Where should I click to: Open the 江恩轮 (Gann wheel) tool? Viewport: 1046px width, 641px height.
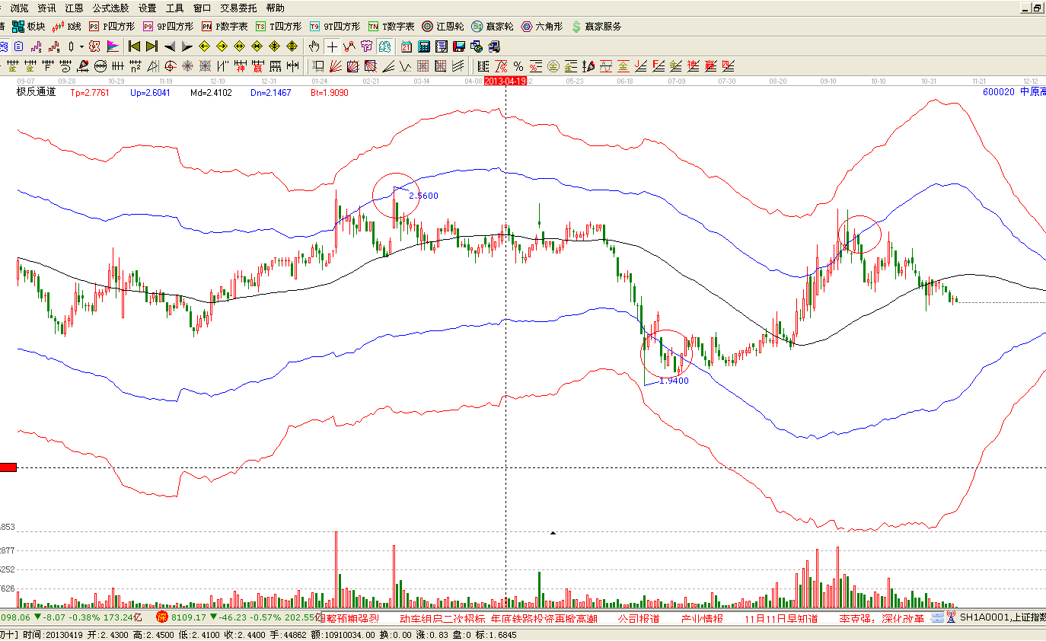[x=443, y=27]
